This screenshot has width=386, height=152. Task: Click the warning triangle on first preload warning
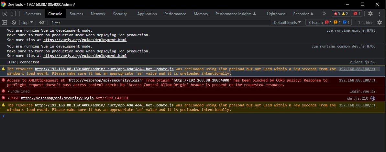(3, 69)
